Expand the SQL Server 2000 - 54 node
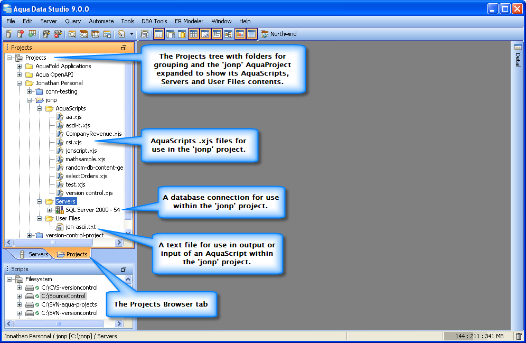Image resolution: width=526 pixels, height=343 pixels. (x=50, y=210)
